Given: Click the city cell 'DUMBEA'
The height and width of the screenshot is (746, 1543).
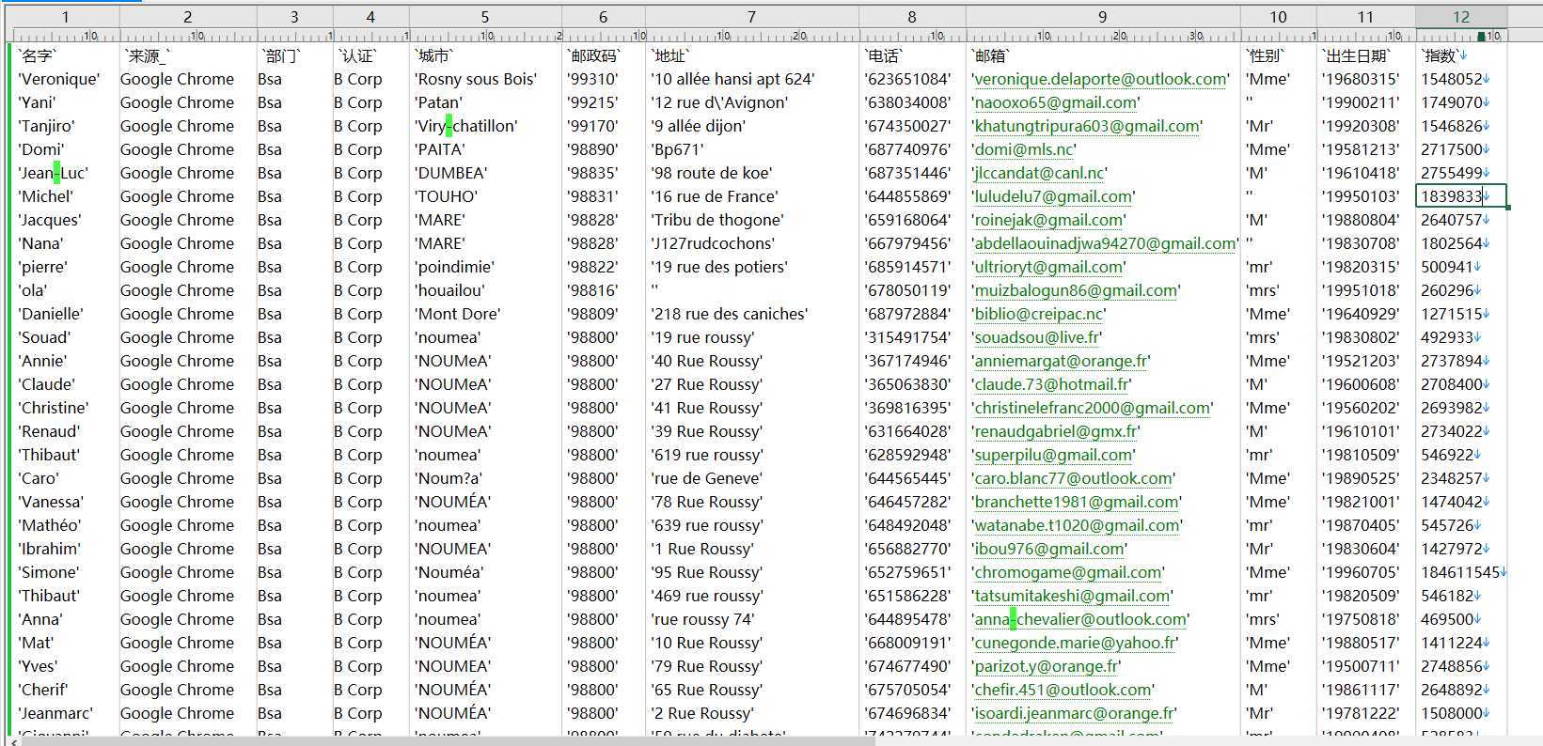Looking at the screenshot, I should [x=451, y=173].
